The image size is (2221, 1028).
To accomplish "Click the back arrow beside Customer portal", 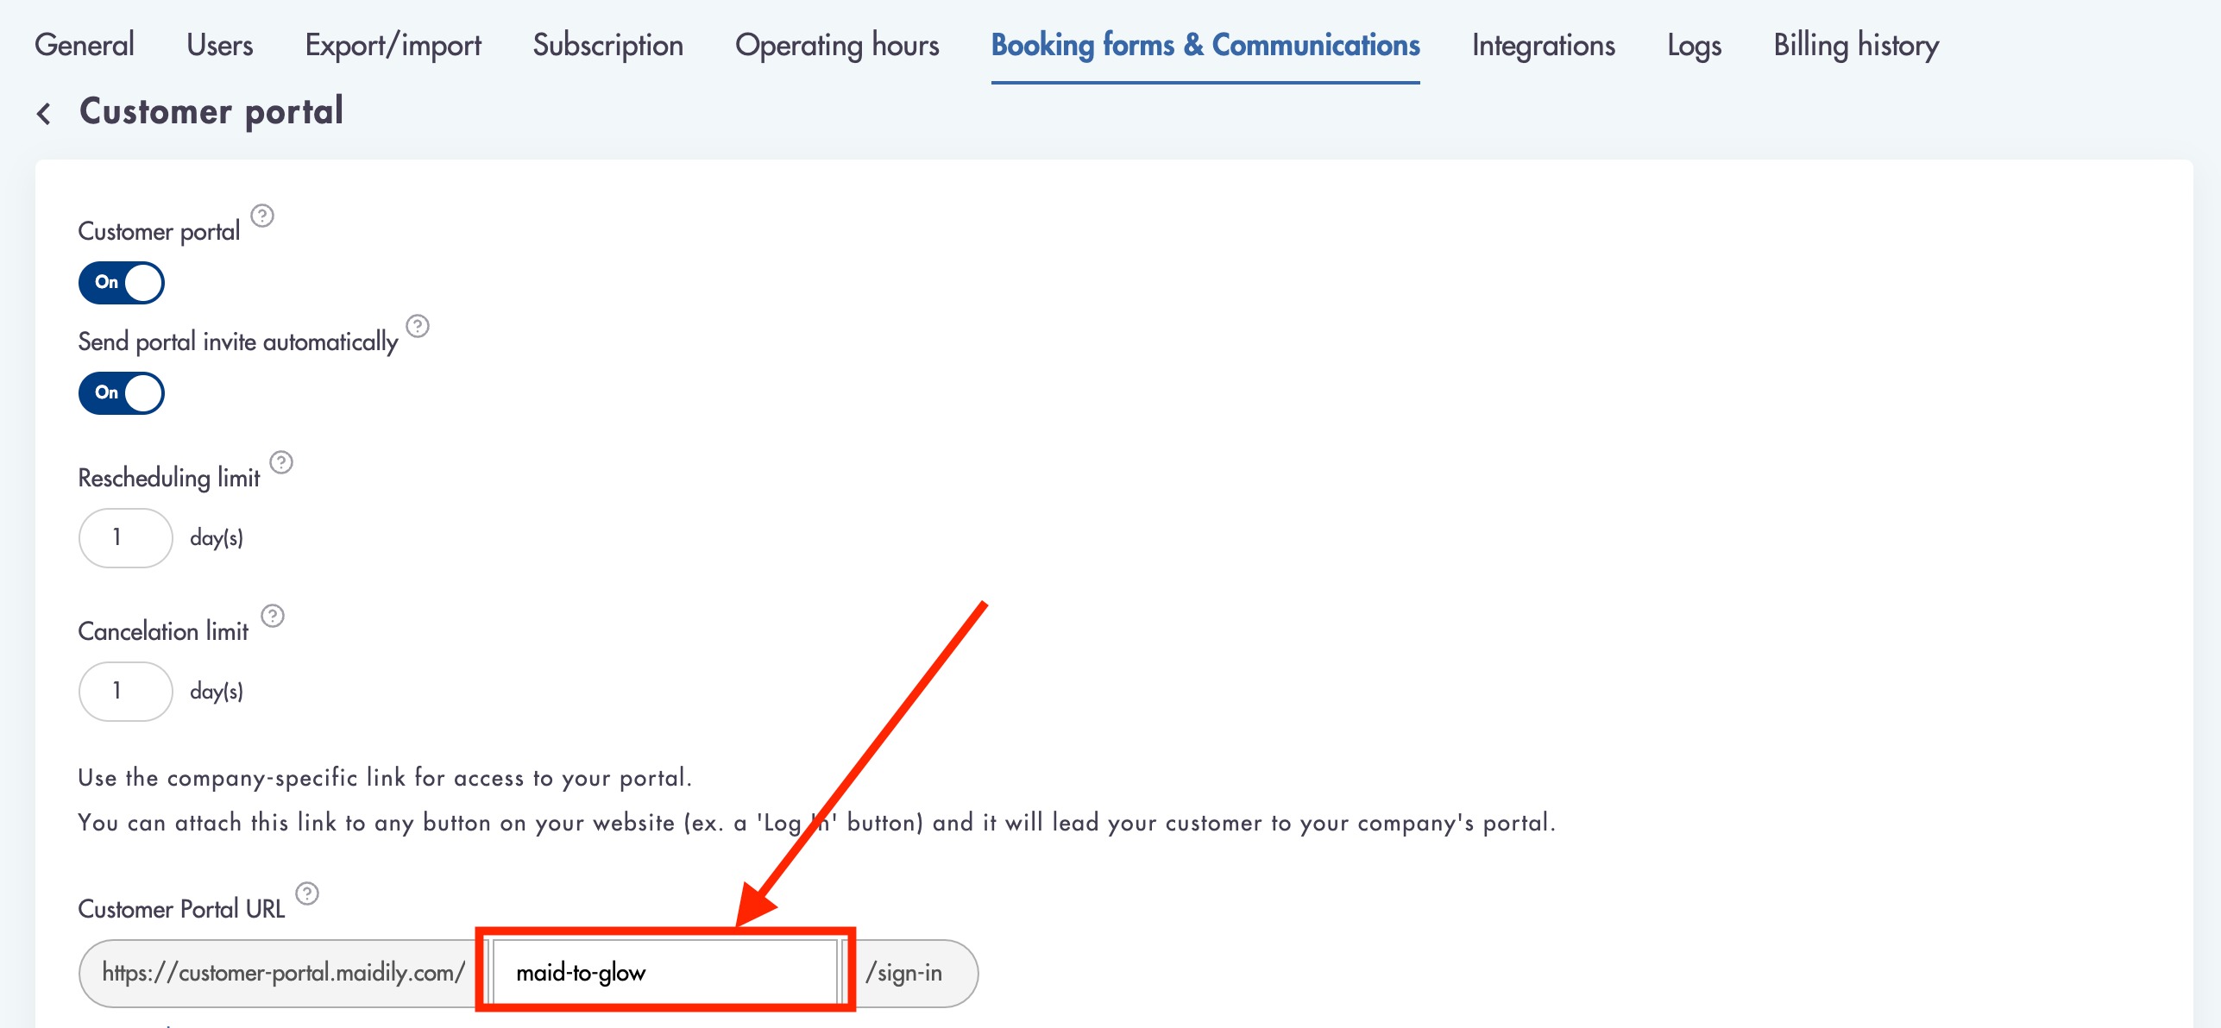I will coord(44,113).
